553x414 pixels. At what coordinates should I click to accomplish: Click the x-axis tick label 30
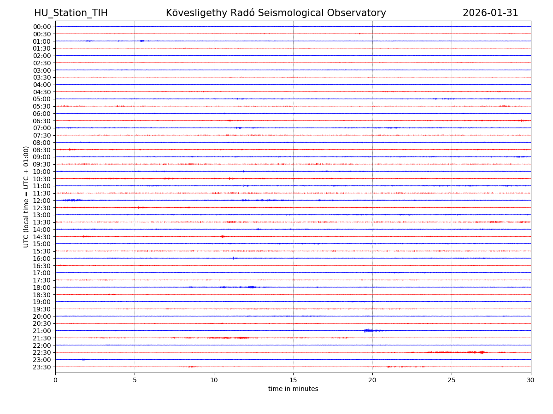pos(530,380)
